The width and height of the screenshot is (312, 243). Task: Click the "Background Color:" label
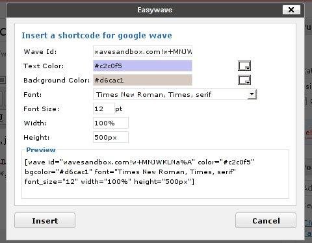(57, 81)
